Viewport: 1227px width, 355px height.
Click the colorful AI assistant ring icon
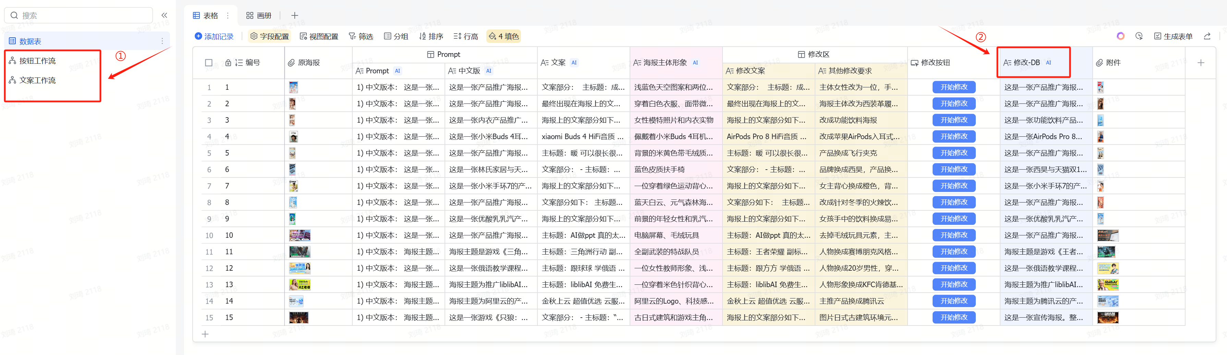(x=1120, y=36)
